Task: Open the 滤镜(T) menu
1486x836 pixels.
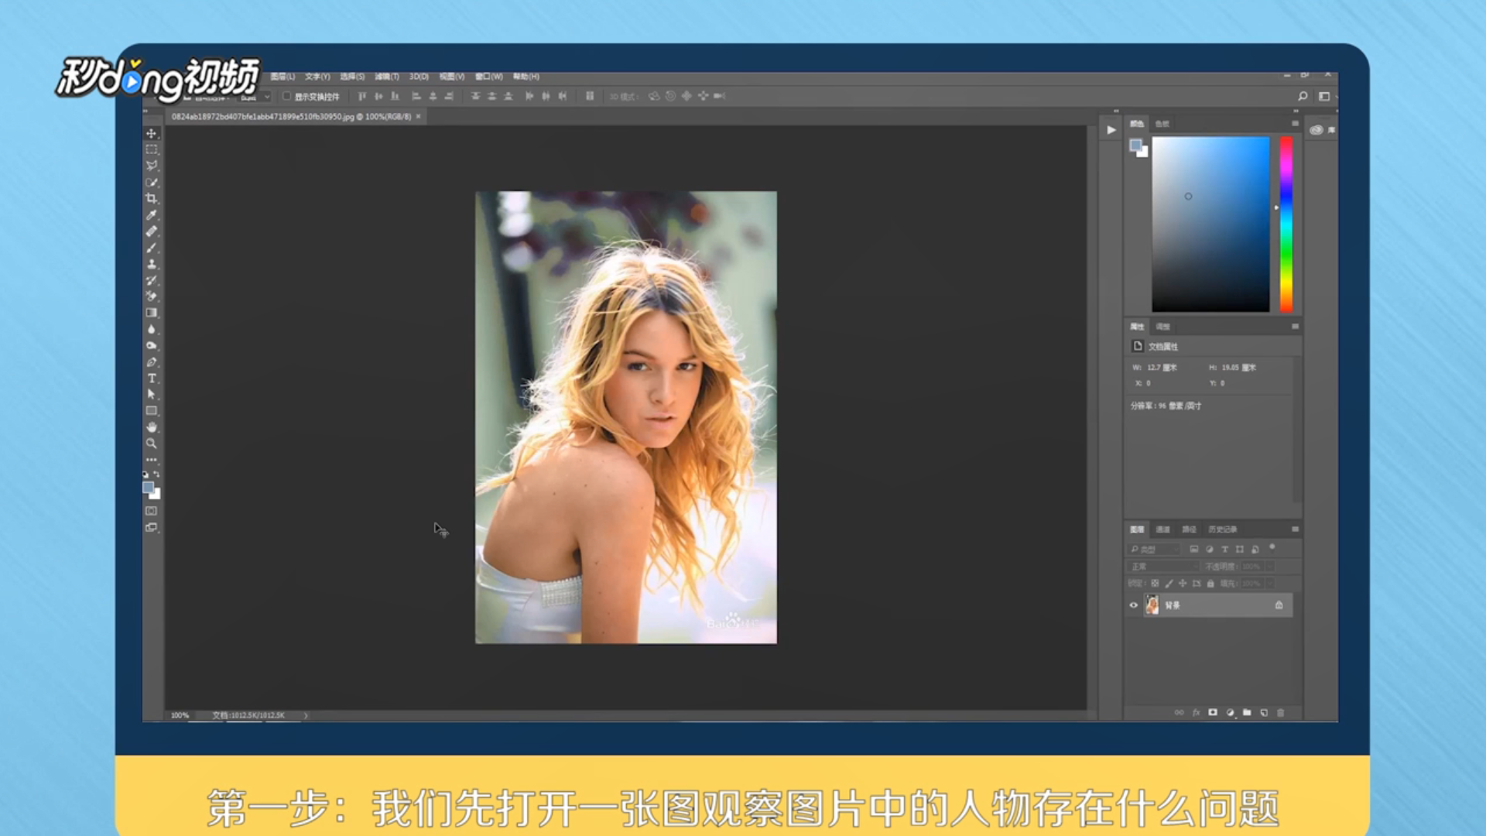Action: click(387, 77)
